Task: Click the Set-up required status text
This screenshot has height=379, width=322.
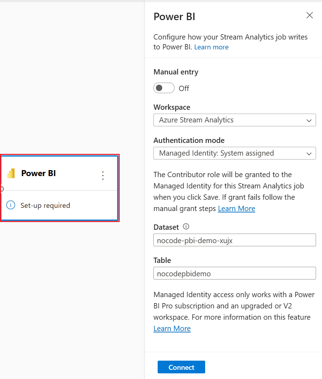Action: [x=45, y=205]
